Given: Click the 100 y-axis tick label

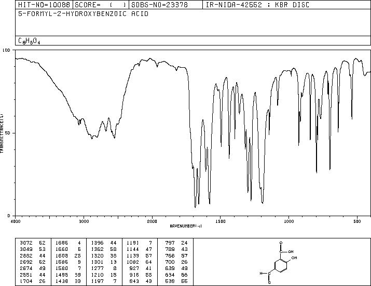Looking at the screenshot, I should [7, 50].
